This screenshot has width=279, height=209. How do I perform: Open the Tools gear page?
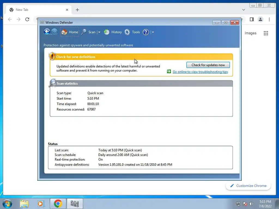(132, 32)
